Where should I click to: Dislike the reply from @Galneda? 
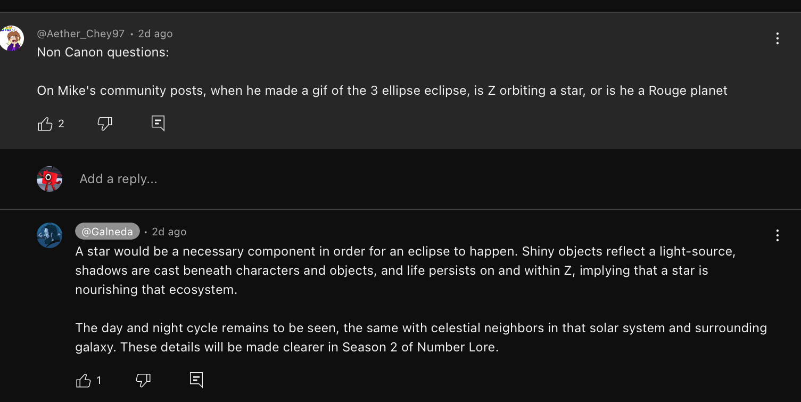point(143,380)
